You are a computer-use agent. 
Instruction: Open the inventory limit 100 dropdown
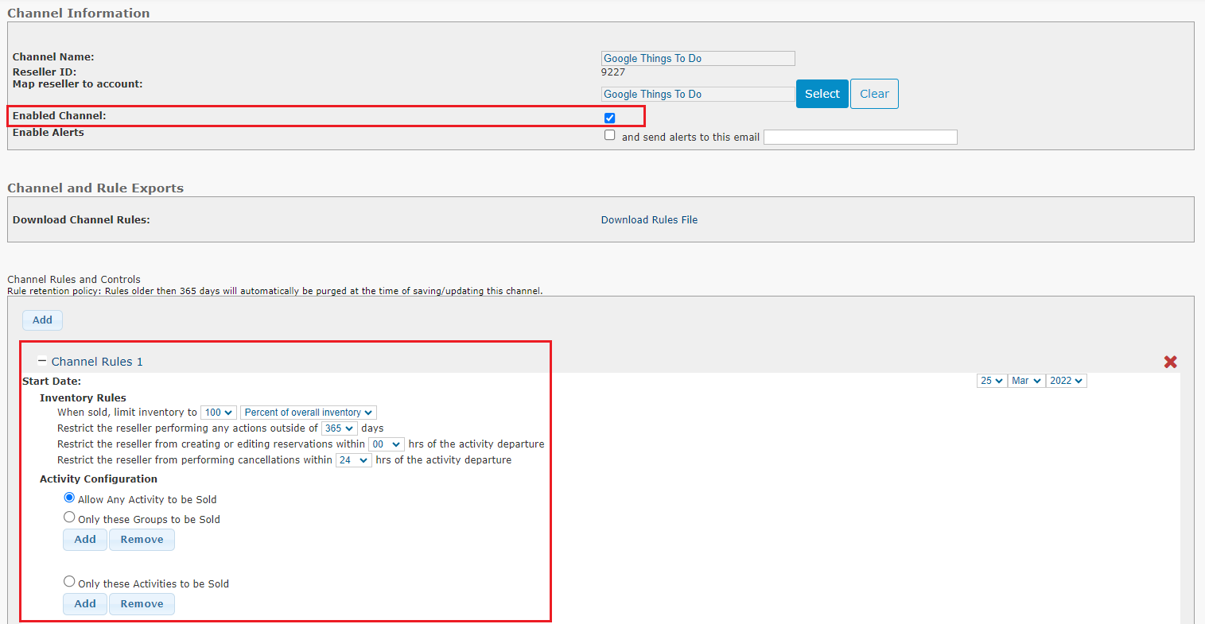(x=218, y=412)
